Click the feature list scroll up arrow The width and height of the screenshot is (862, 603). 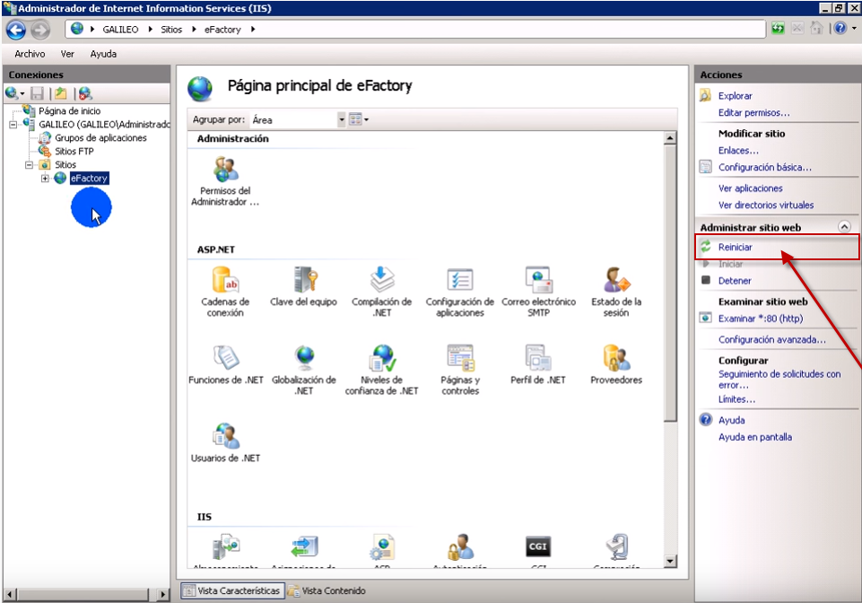669,138
